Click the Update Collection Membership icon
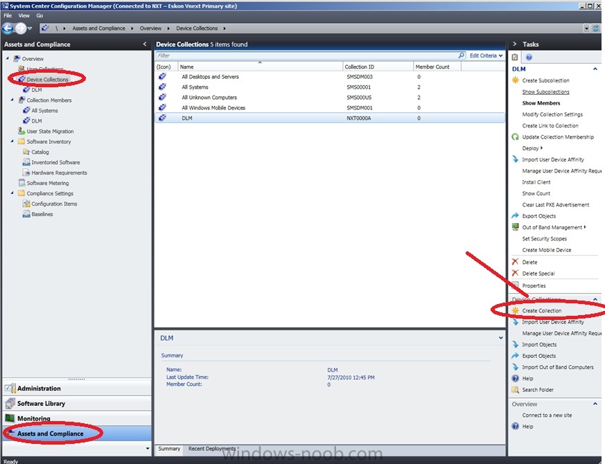 click(x=515, y=137)
